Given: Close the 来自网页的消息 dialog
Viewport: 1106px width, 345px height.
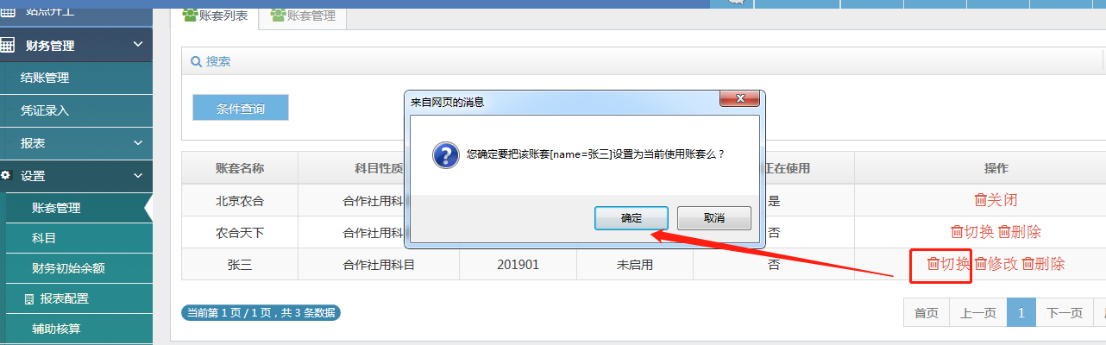Looking at the screenshot, I should [x=740, y=100].
